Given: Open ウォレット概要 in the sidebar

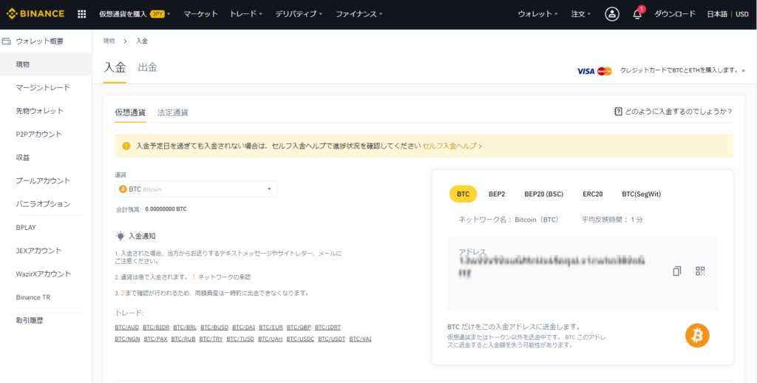Looking at the screenshot, I should pos(40,41).
